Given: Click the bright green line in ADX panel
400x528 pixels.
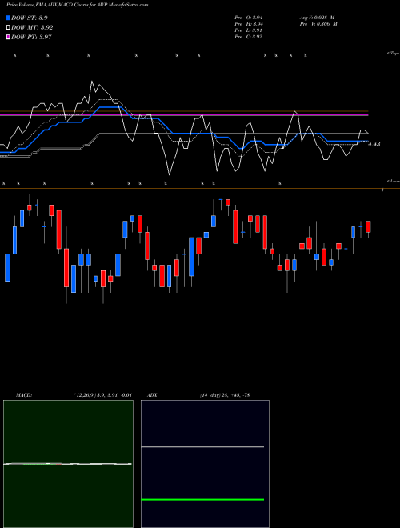Looking at the screenshot, I should 202,499.
